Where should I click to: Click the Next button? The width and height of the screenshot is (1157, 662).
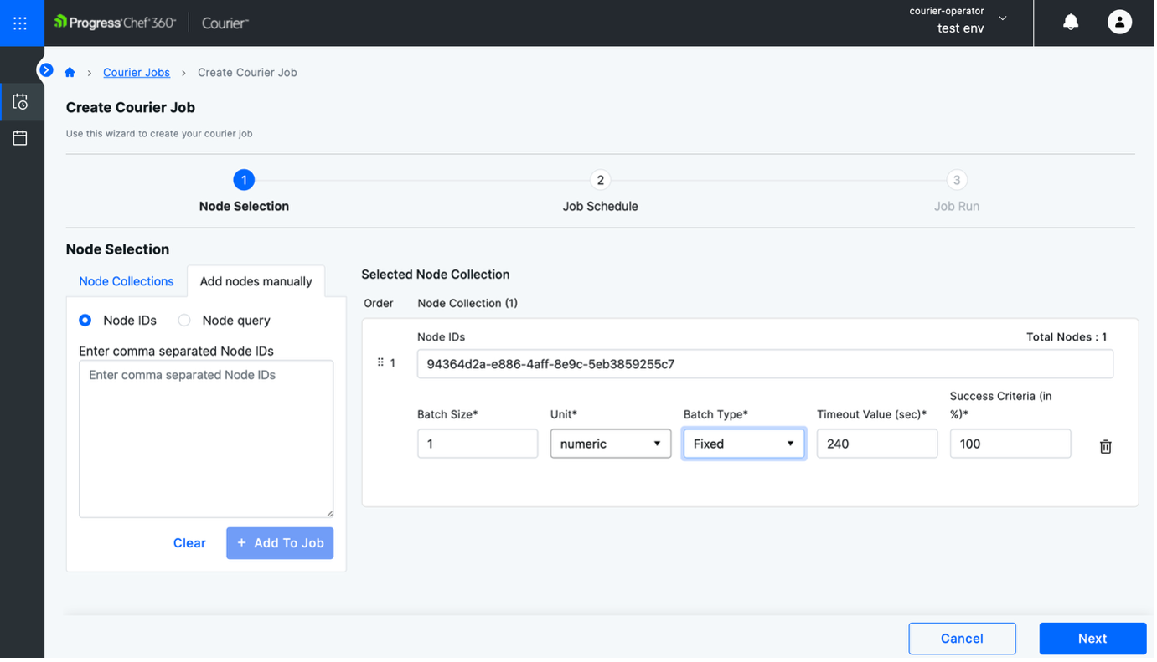(x=1092, y=639)
